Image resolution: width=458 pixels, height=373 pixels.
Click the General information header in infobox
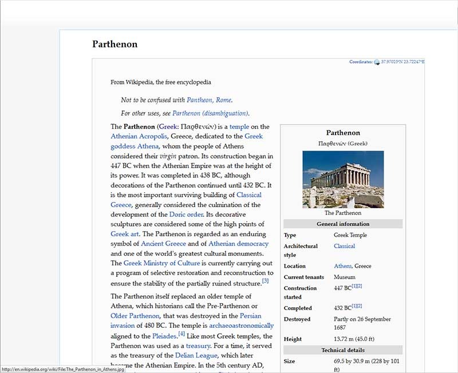[343, 224]
